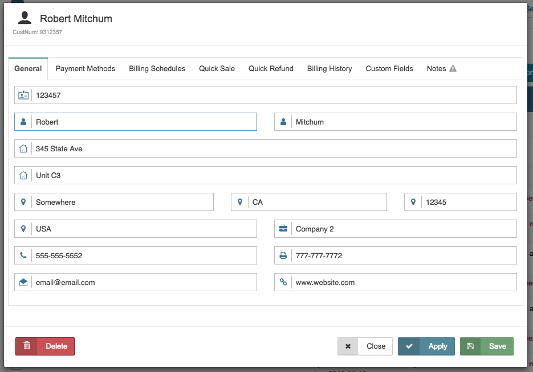This screenshot has height=372, width=533.
Task: Save the customer profile
Action: (486, 346)
